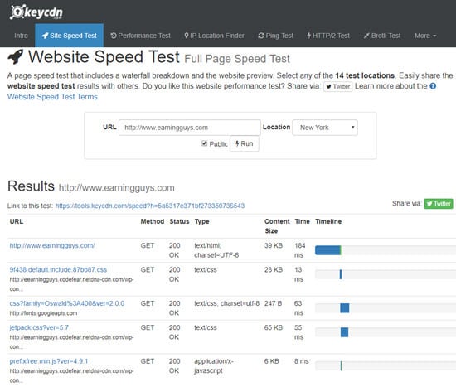This screenshot has height=387, width=456.
Task: Share via the small Twitter button
Action: click(338, 86)
